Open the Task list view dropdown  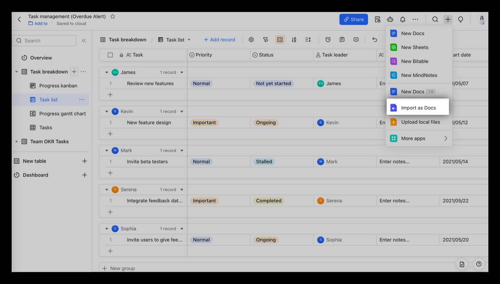(189, 40)
